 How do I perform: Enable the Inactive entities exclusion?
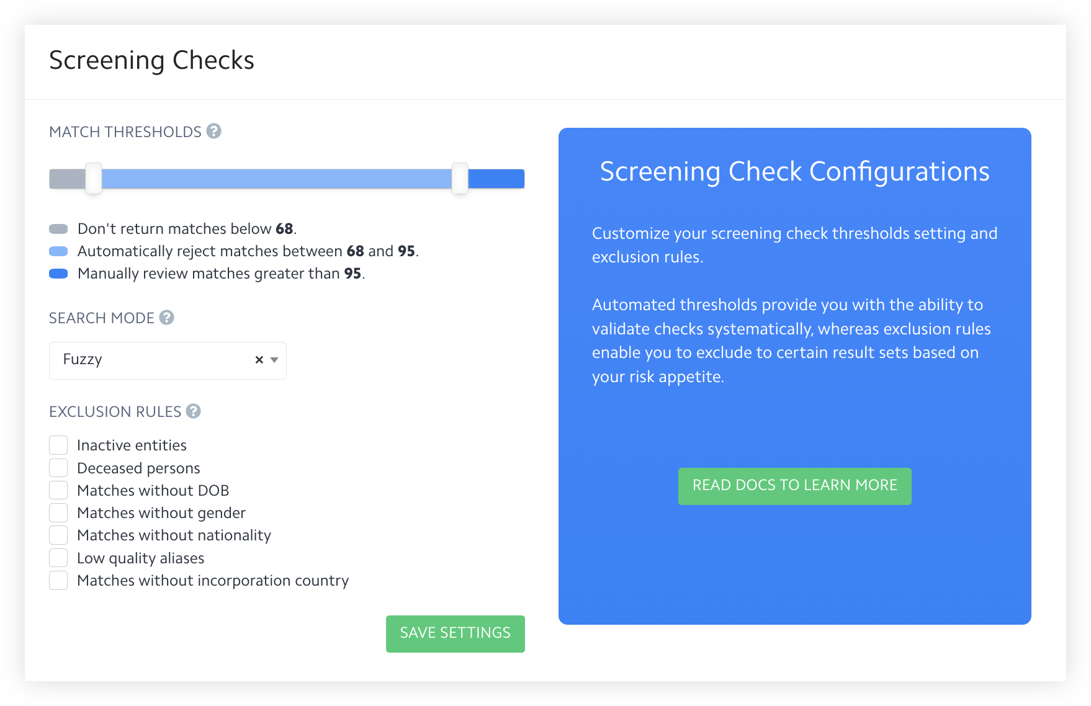click(x=58, y=445)
